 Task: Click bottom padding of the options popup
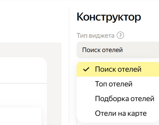click(118, 122)
